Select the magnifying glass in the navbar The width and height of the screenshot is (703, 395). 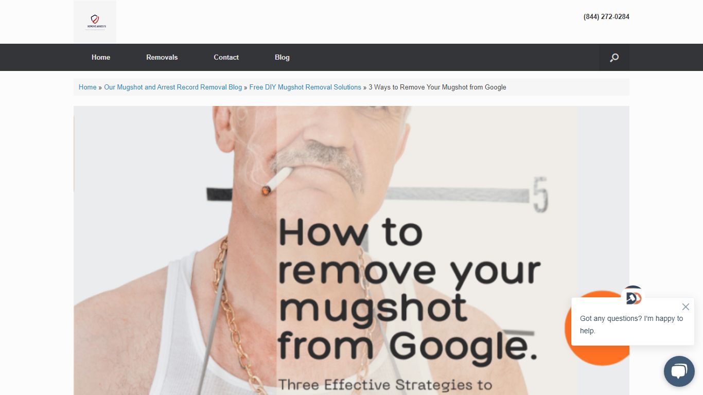coord(613,57)
